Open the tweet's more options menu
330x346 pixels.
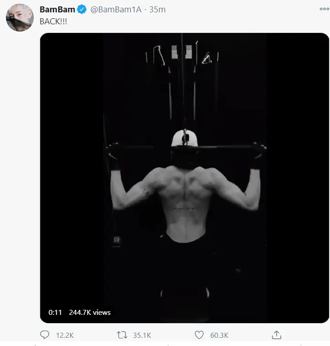tap(324, 9)
